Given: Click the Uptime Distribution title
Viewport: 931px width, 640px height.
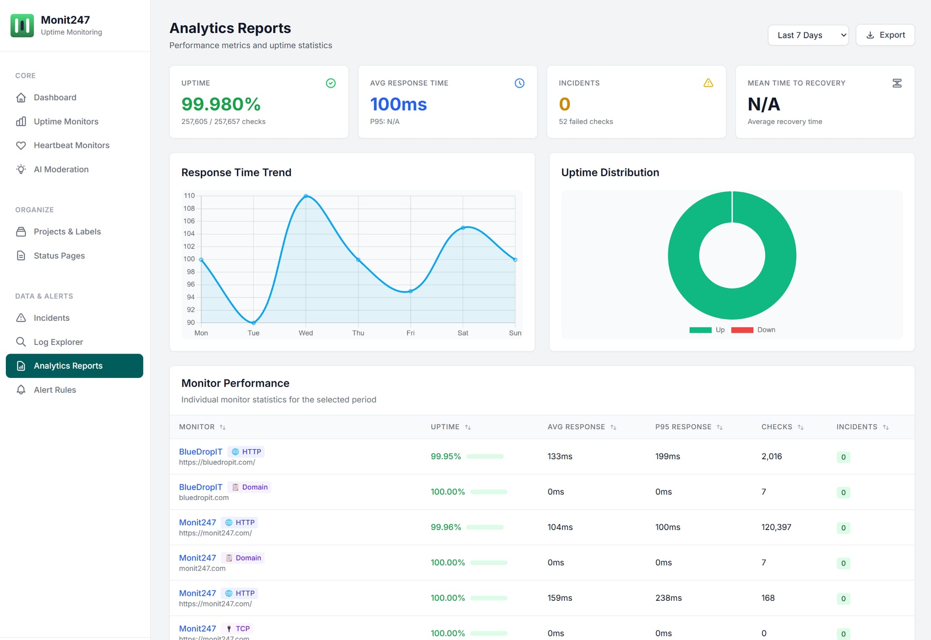Looking at the screenshot, I should coord(610,172).
